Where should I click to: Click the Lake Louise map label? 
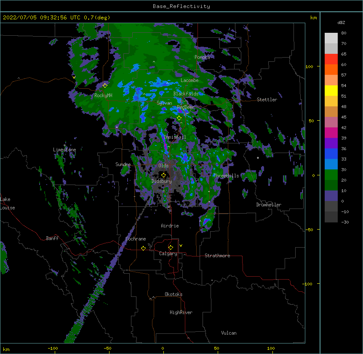pyautogui.click(x=8, y=203)
